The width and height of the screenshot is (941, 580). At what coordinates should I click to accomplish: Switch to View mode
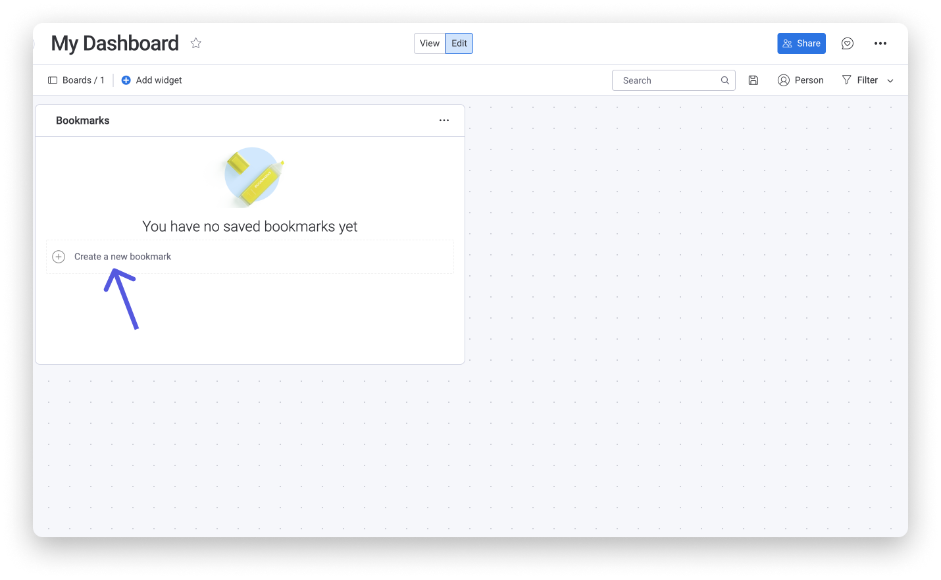pos(430,43)
